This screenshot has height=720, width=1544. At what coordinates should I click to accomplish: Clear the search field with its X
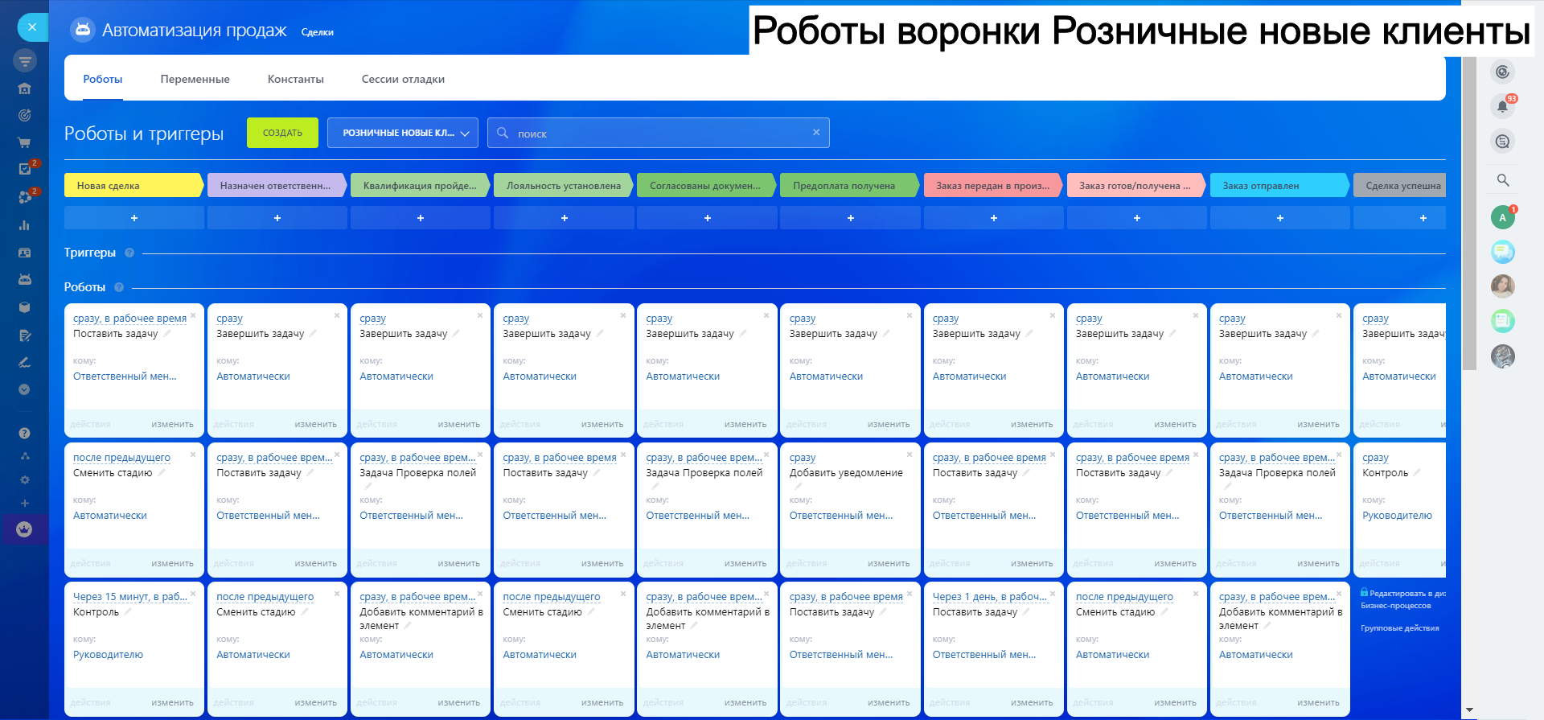816,133
